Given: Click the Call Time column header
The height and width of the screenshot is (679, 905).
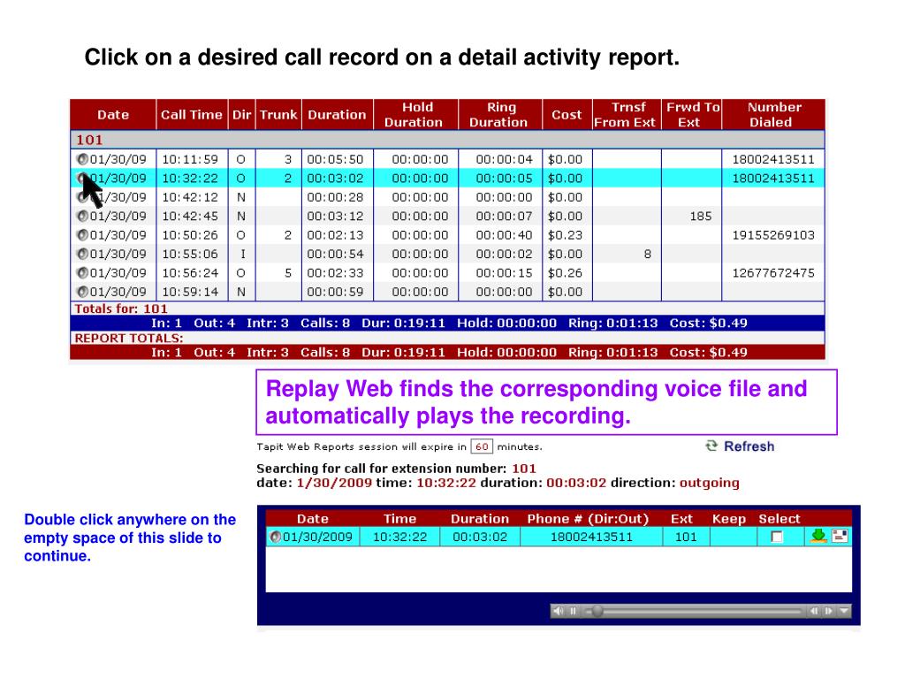Looking at the screenshot, I should (192, 115).
